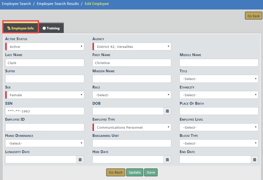Open the Hire Date calendar icon
The image size is (263, 180).
pyautogui.click(x=167, y=160)
